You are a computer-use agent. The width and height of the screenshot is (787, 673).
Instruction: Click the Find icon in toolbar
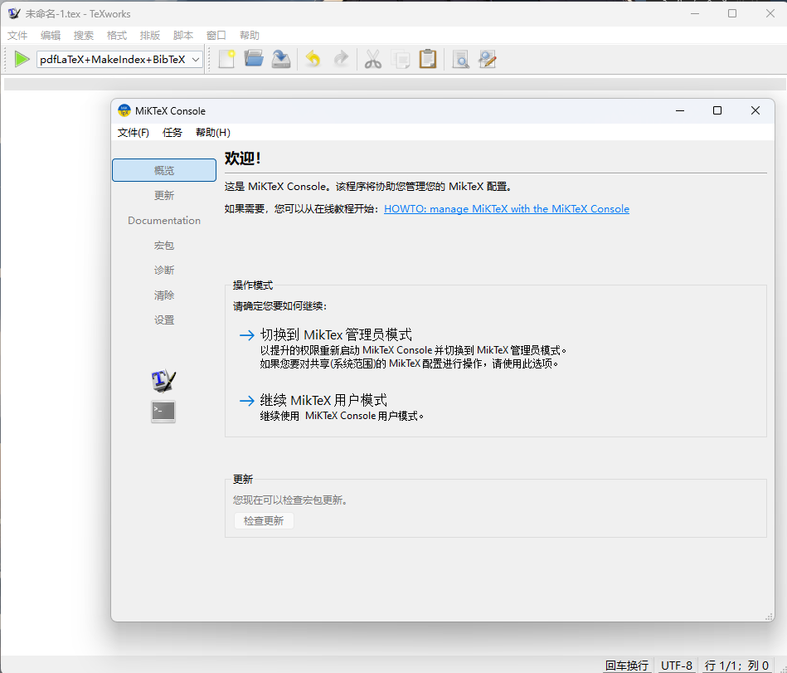460,59
